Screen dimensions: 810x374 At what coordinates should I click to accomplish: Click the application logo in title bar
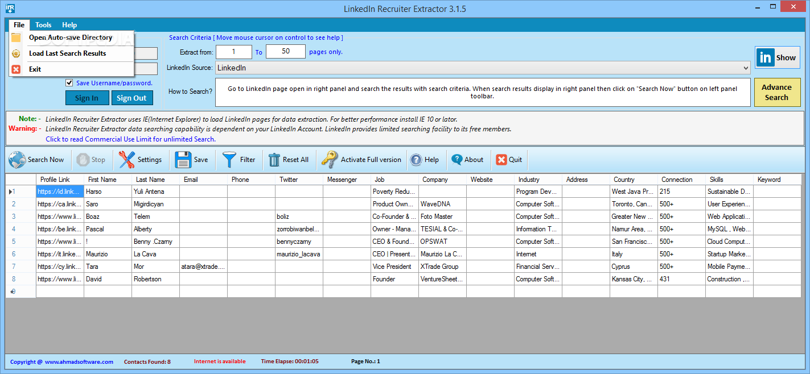point(9,9)
